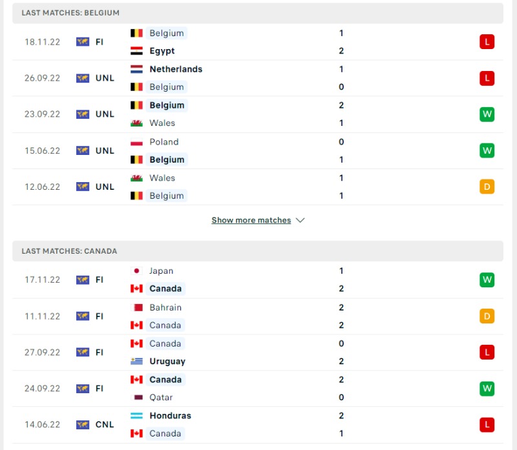Click the Last Matches: Belgium header
The image size is (517, 450).
[258, 13]
